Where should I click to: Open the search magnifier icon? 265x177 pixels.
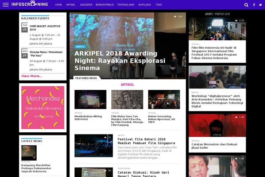[246, 5]
